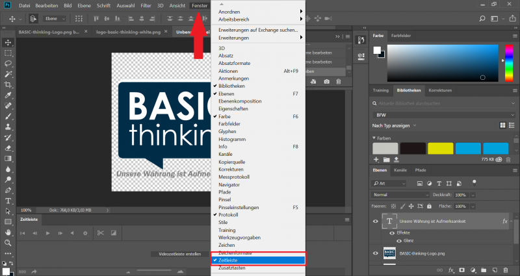Image resolution: width=520 pixels, height=276 pixels.
Task: Select the Dodge tool
Action: 8,180
